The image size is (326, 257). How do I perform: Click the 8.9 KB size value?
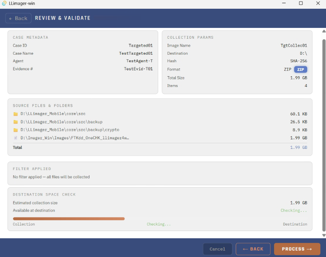(x=300, y=130)
